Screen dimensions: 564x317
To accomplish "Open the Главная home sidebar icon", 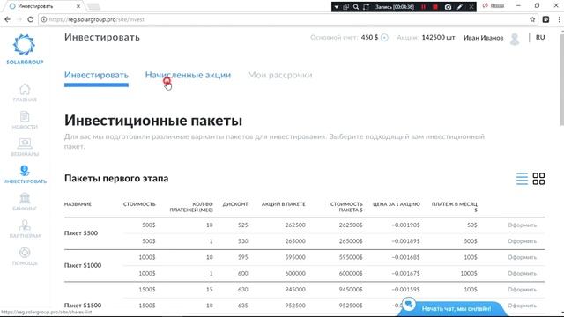I will [x=25, y=92].
